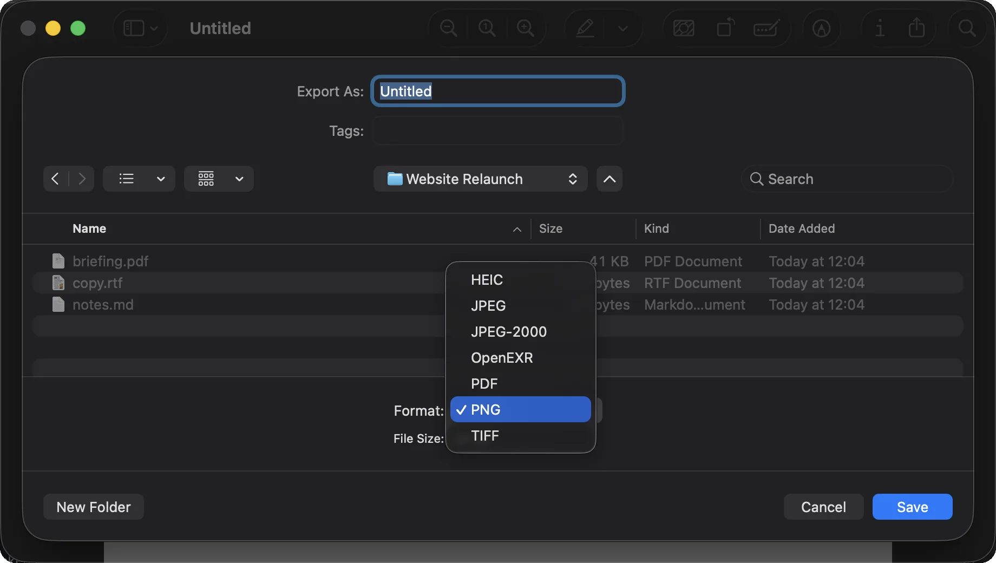996x563 pixels.
Task: Collapse the dialog with the up chevron button
Action: point(610,179)
